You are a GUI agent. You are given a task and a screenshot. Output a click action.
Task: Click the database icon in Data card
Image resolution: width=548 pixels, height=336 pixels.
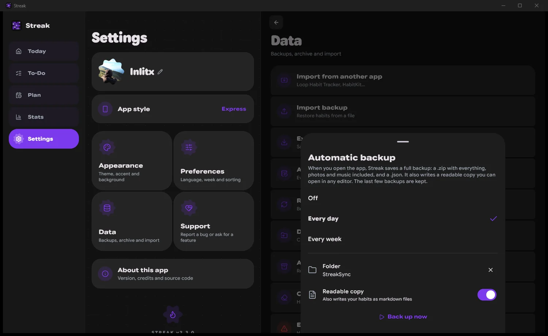107,208
